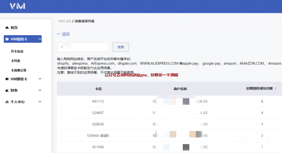Select card segment 451946 cell
This screenshot has width=282, height=153.
coord(98,147)
